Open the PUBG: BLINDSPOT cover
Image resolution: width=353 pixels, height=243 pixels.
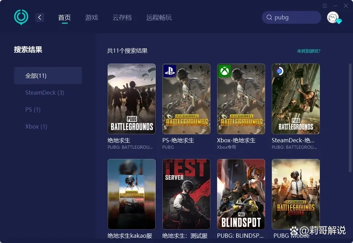pyautogui.click(x=241, y=194)
